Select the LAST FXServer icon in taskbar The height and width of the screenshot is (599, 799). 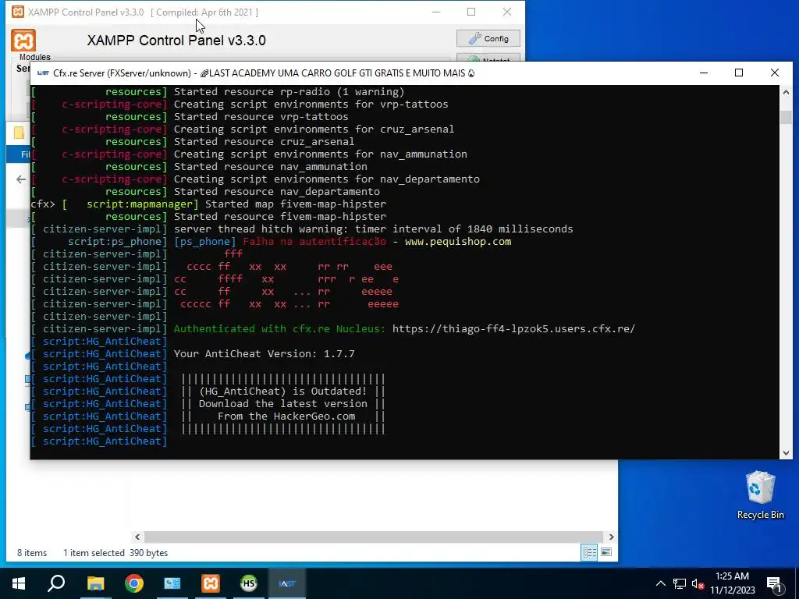(x=287, y=583)
